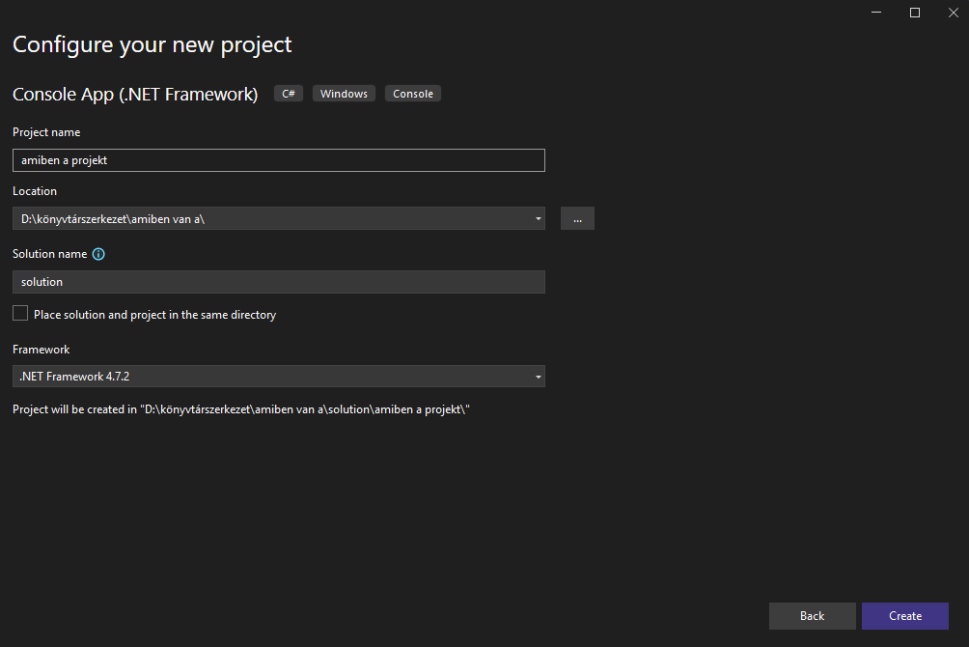This screenshot has width=969, height=647.
Task: Maximize the Visual Studio dialog window
Action: pos(915,13)
